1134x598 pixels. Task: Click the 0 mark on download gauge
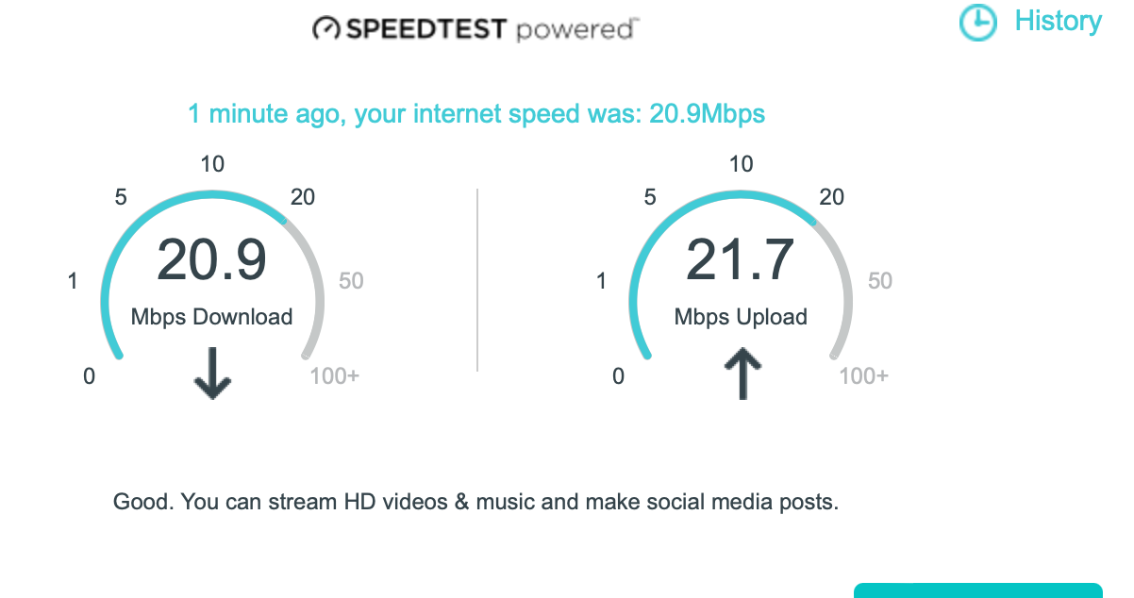pyautogui.click(x=90, y=376)
